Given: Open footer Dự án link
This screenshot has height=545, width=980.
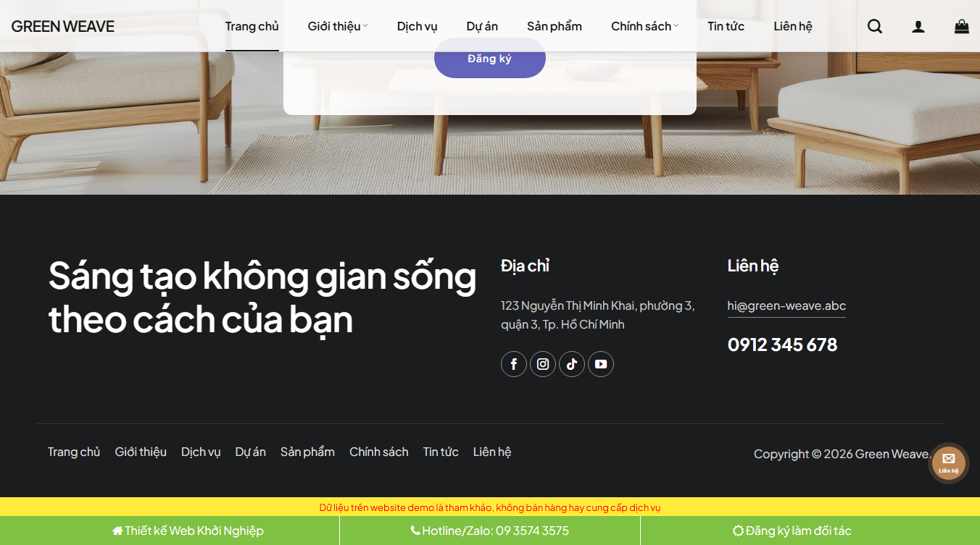Looking at the screenshot, I should click(x=251, y=452).
